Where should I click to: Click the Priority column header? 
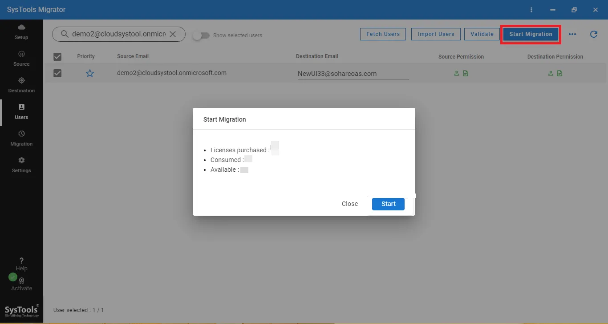(x=86, y=56)
